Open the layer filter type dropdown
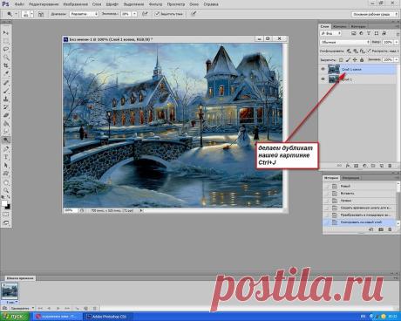401x321 pixels. click(330, 33)
